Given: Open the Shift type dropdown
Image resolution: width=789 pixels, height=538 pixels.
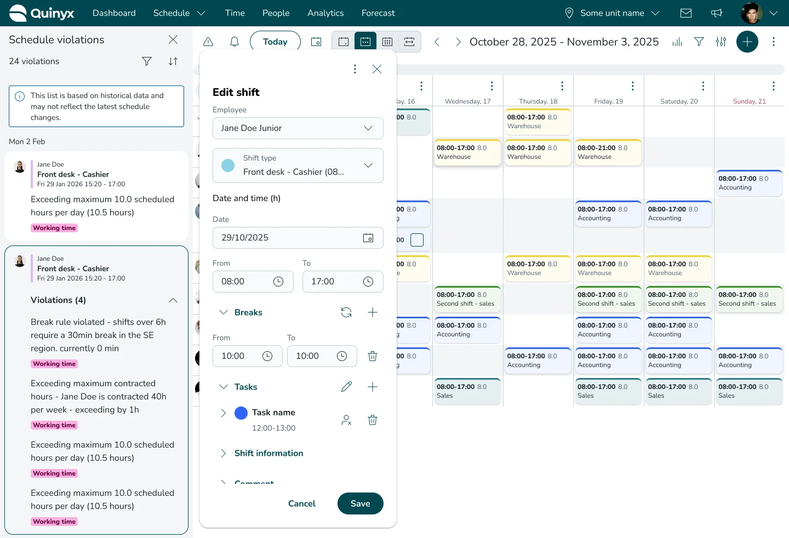Looking at the screenshot, I should 298,165.
